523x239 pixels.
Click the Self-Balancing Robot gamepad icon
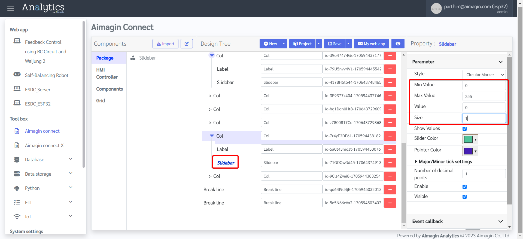click(x=17, y=75)
